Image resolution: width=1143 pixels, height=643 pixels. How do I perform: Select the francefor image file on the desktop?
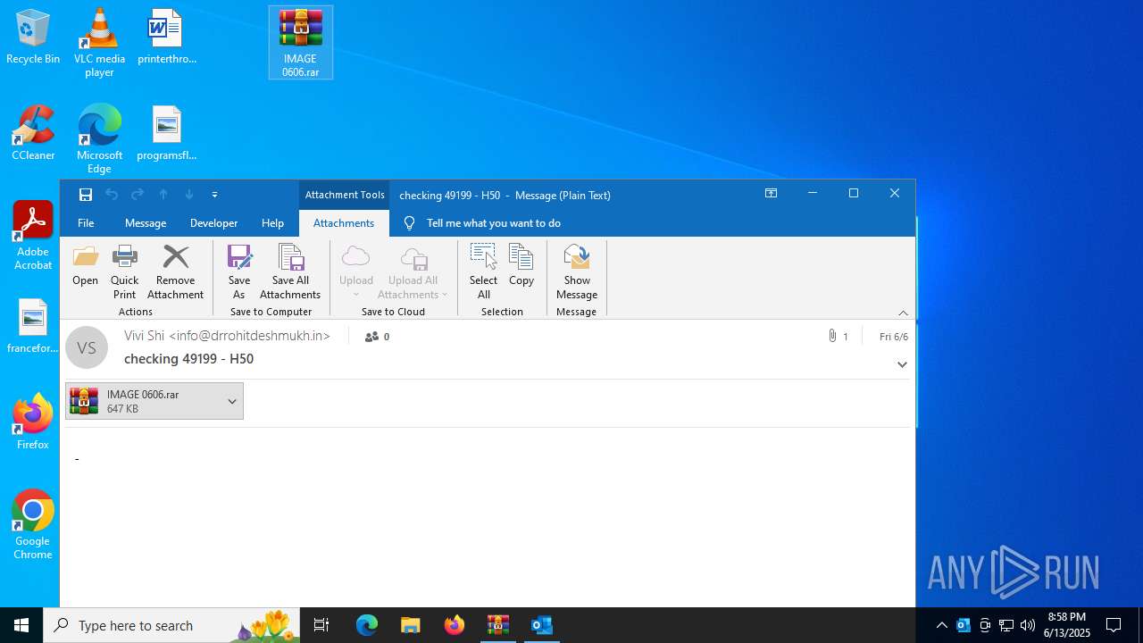tap(33, 327)
